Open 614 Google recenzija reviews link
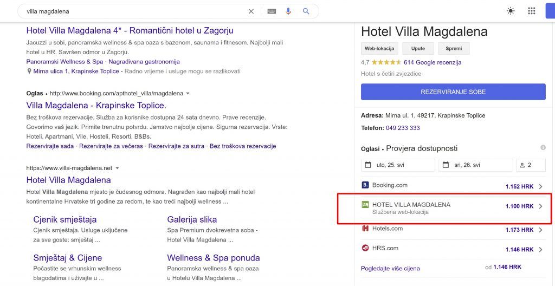Screen dimensions: 555x286 click(433, 62)
